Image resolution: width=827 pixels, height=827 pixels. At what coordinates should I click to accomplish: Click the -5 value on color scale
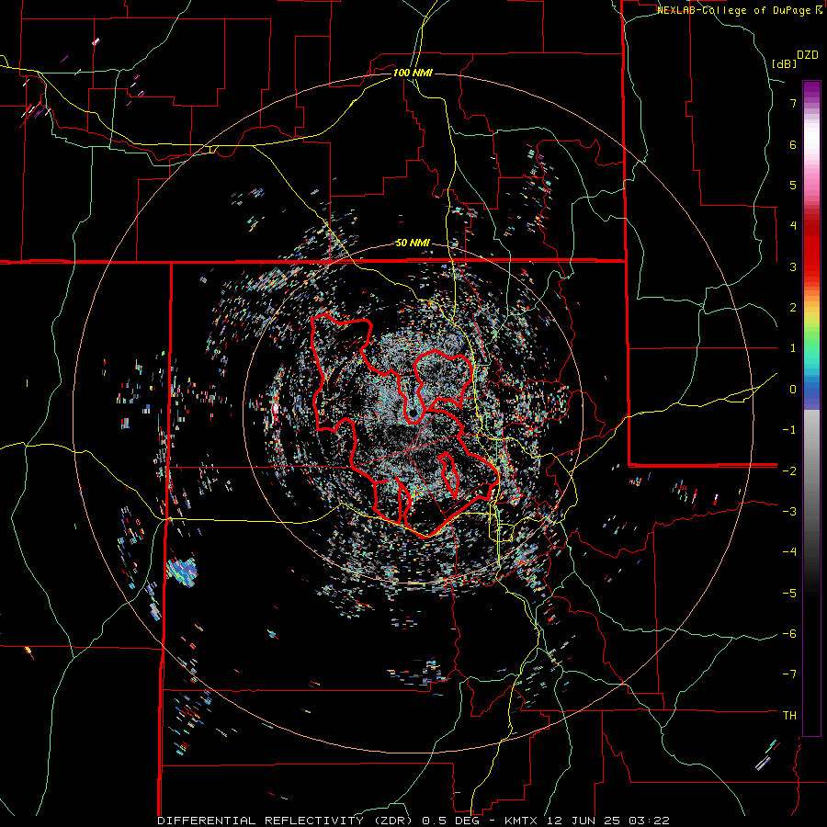click(789, 593)
